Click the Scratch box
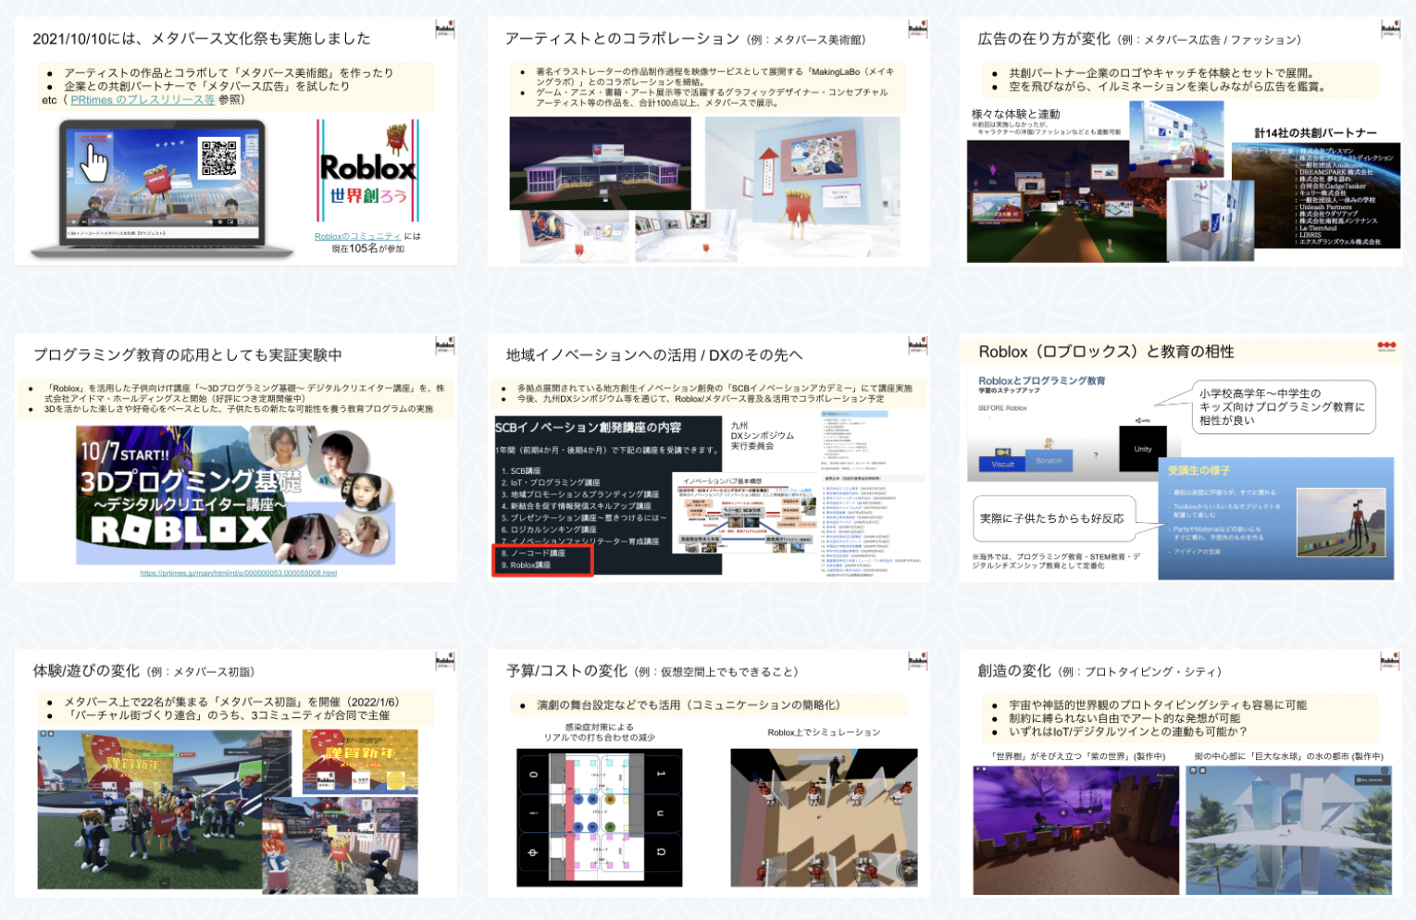Viewport: 1416px width, 920px height. [1049, 460]
